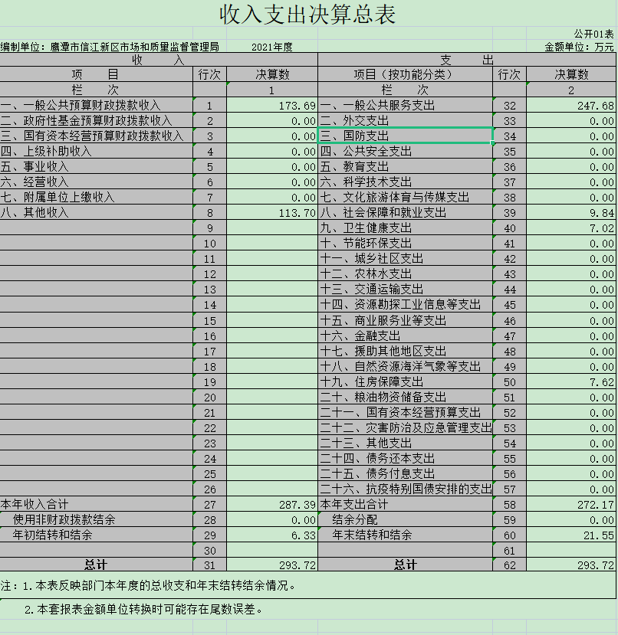618x635 pixels.
Task: Select cell 结余分配
Action: point(405,520)
